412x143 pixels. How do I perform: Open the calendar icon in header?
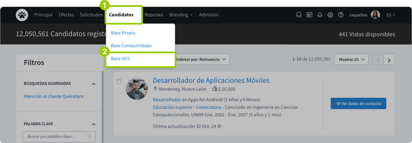309,15
